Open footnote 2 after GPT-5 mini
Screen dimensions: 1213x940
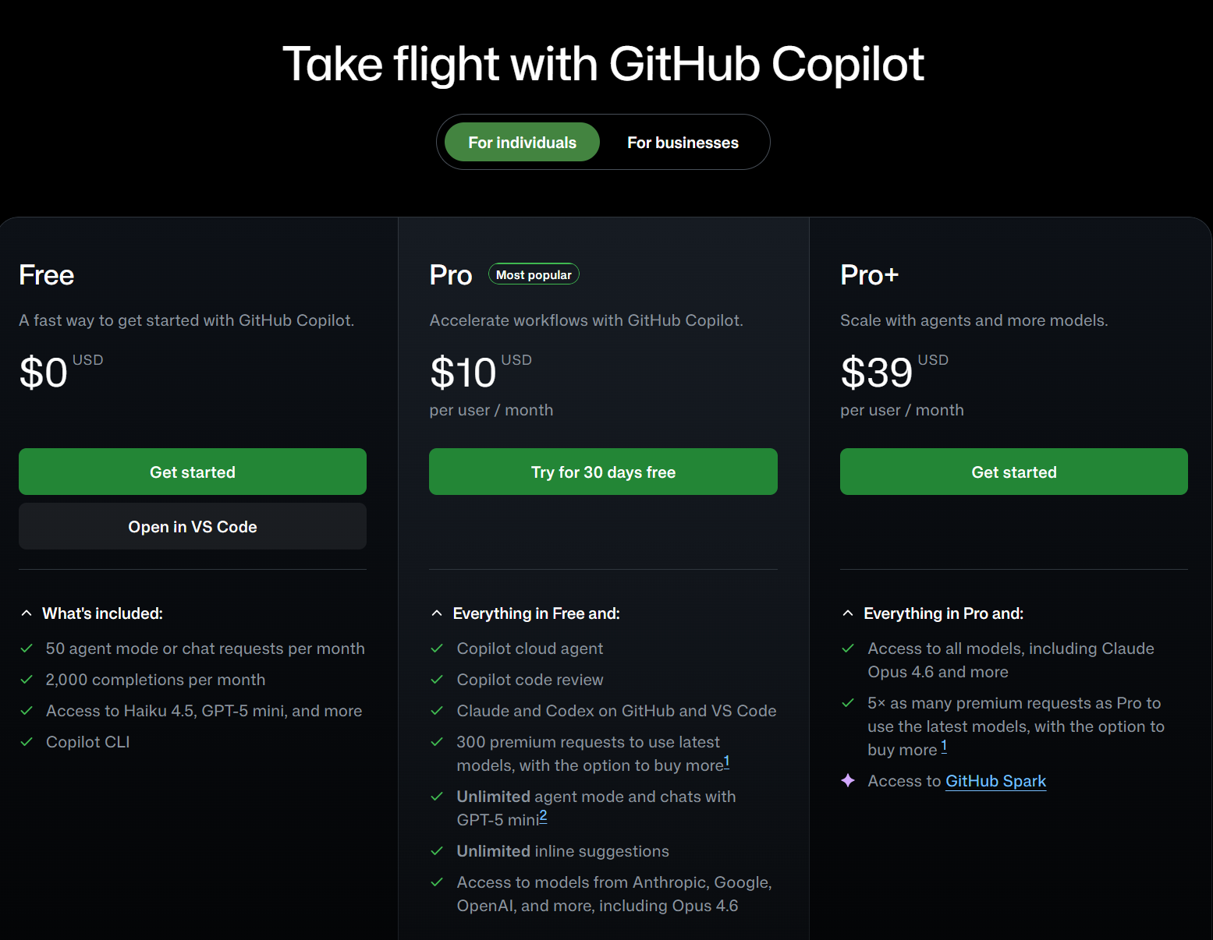pyautogui.click(x=543, y=816)
